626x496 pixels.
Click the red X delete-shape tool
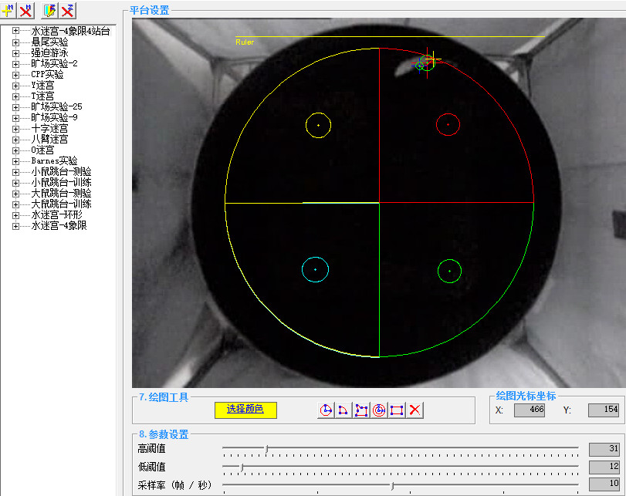(415, 410)
